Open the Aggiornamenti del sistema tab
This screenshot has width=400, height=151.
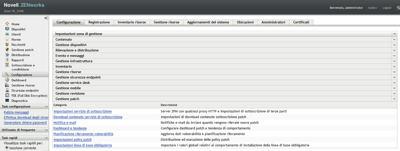tap(208, 22)
